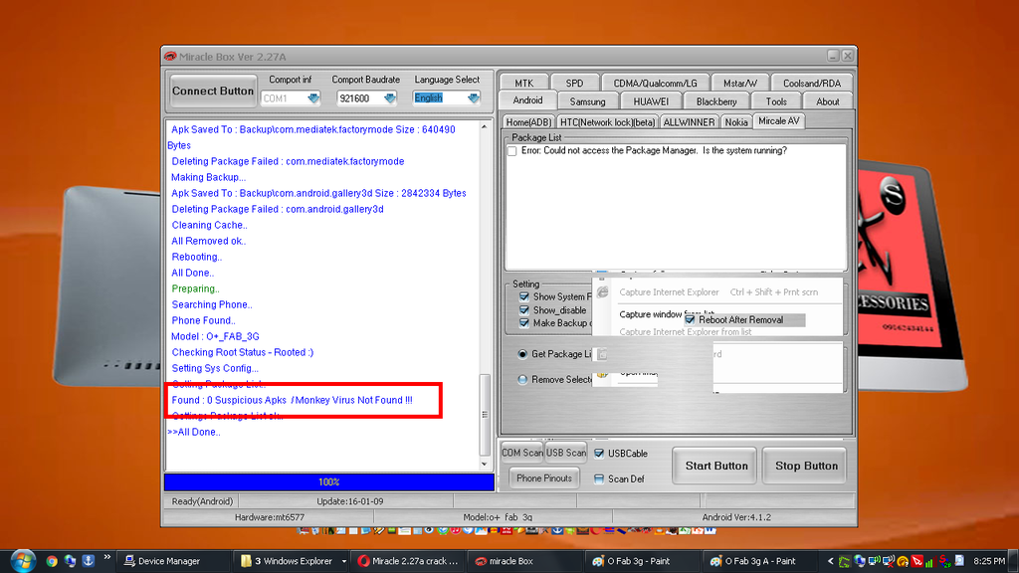Image resolution: width=1019 pixels, height=573 pixels.
Task: Expand the quick launch overflow chevron
Action: 106,557
